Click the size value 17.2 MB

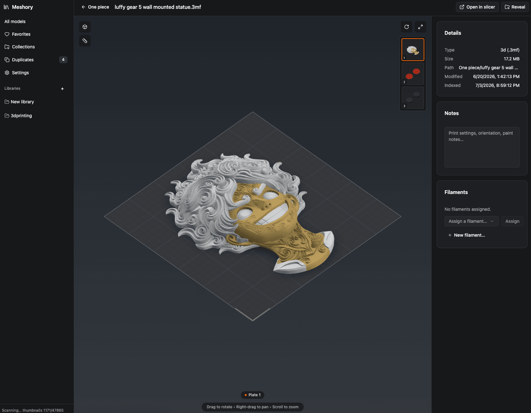pos(512,59)
